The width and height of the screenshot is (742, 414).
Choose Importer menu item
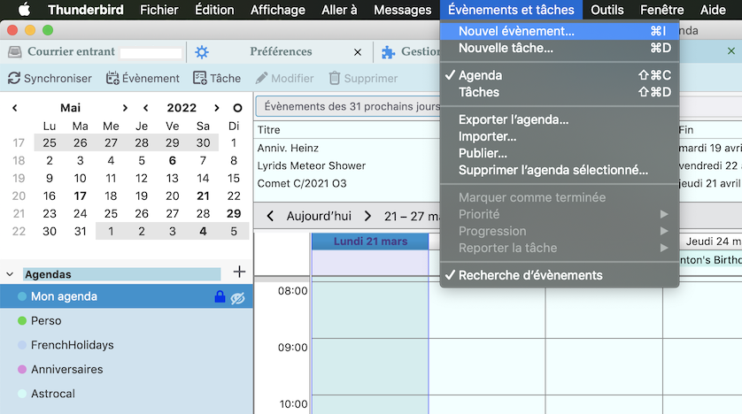click(x=560, y=136)
